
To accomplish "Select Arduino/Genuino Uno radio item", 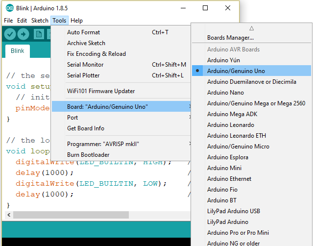I will (x=251, y=71).
